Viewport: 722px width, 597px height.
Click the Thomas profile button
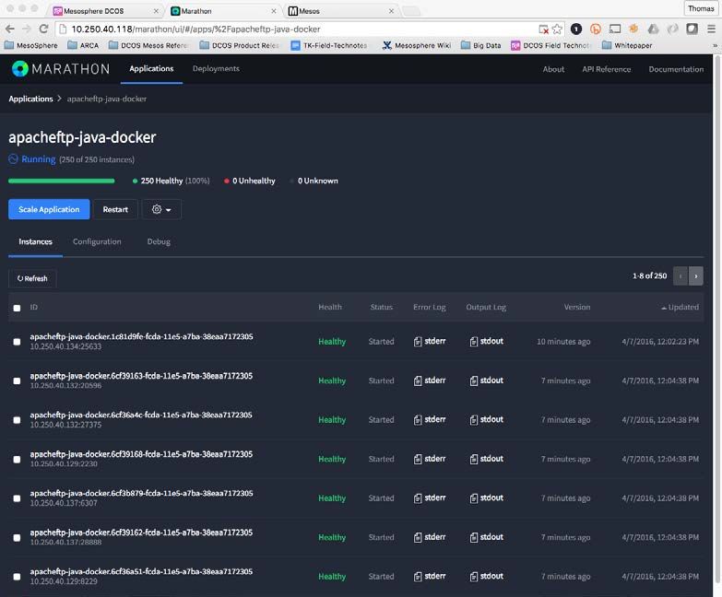[x=701, y=8]
